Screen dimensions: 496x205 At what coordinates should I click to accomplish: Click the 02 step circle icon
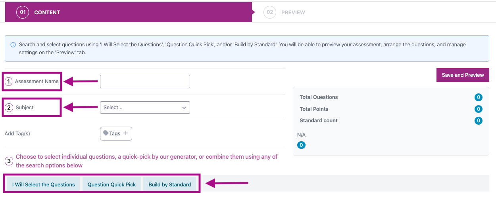click(x=270, y=12)
